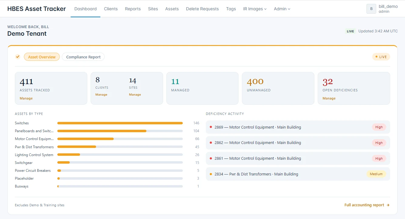Click High badge on deficiency 2869
Viewport: 405px width, 219px height.
(379, 127)
